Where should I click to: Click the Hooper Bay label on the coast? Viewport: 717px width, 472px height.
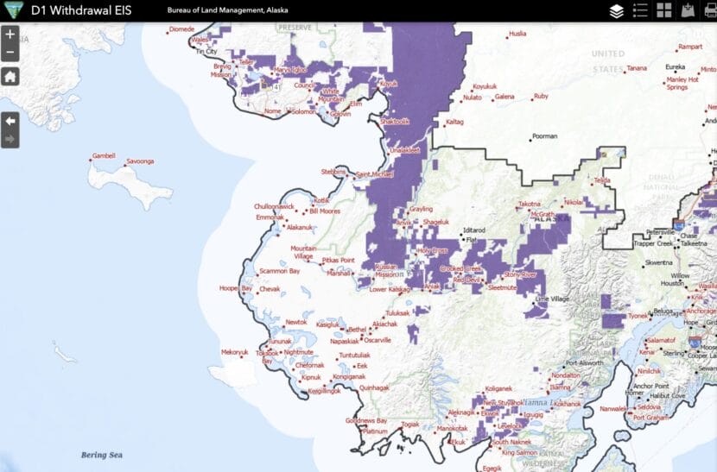233,288
